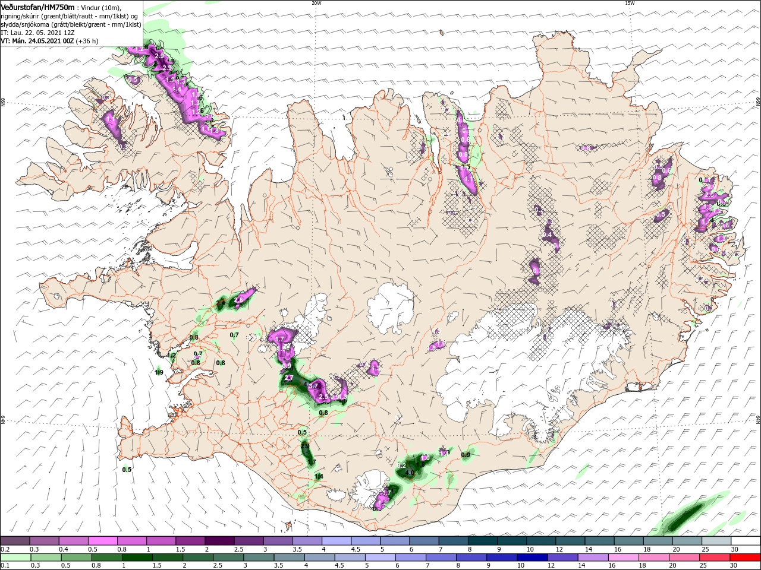Click the '0.1' label on rain scale

tap(5, 566)
